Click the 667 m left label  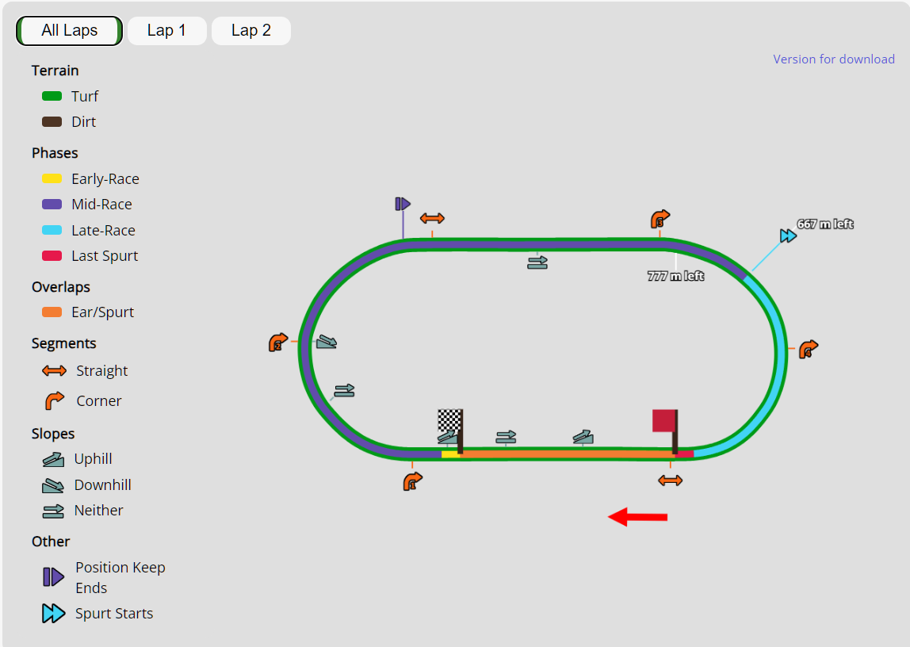pyautogui.click(x=825, y=224)
